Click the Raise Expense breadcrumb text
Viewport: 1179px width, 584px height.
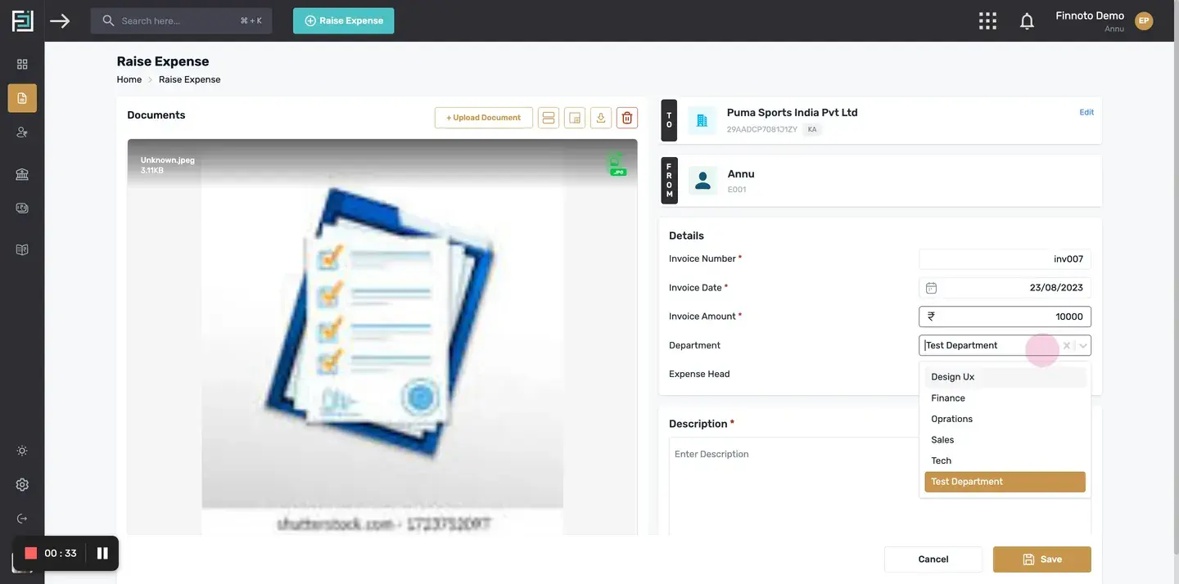[x=190, y=80]
